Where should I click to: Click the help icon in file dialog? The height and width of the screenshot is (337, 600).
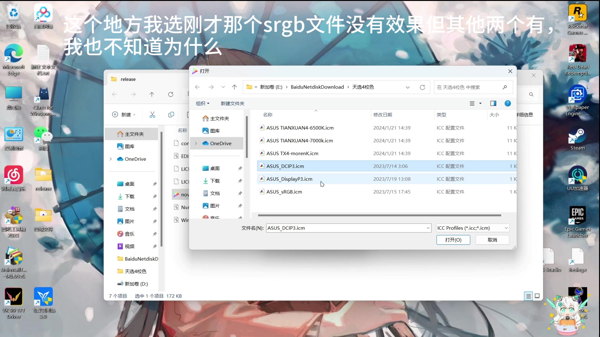[x=508, y=103]
